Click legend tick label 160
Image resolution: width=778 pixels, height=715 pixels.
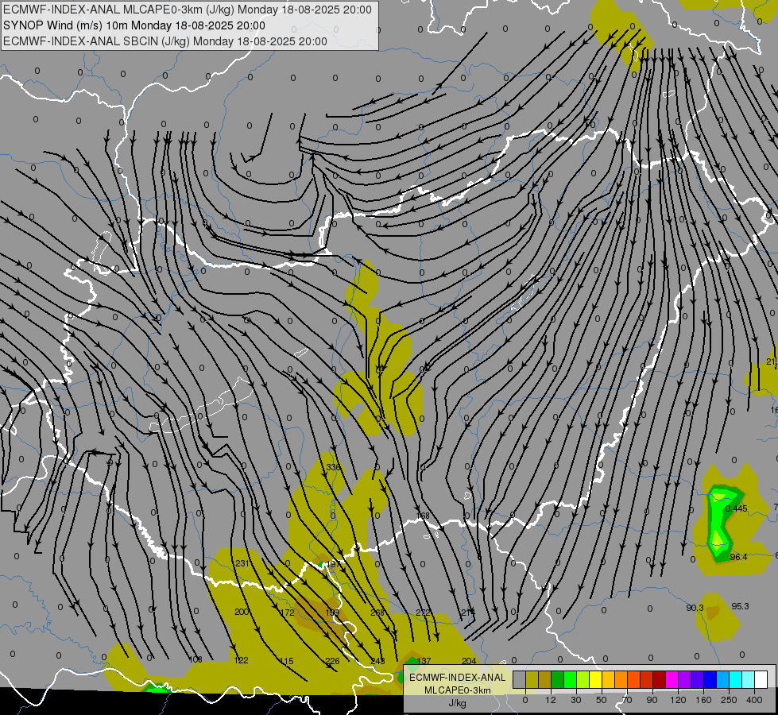click(703, 700)
